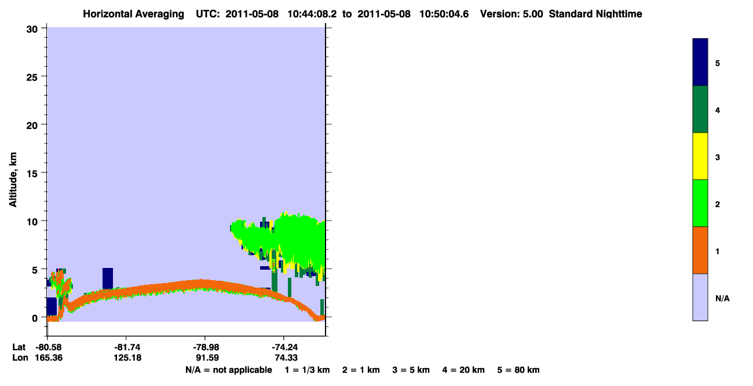Viewport: 753px width, 386px height.
Task: Click the yellow colorbar segment labeled 3
Action: [700, 156]
